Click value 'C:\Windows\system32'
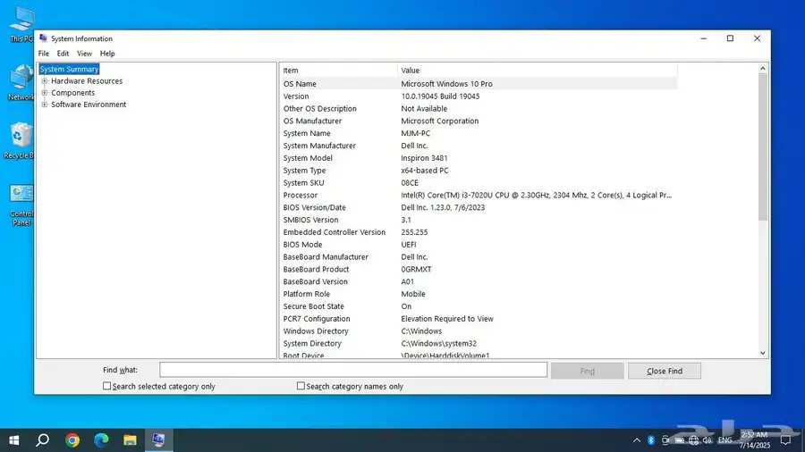This screenshot has width=805, height=452. coord(438,343)
